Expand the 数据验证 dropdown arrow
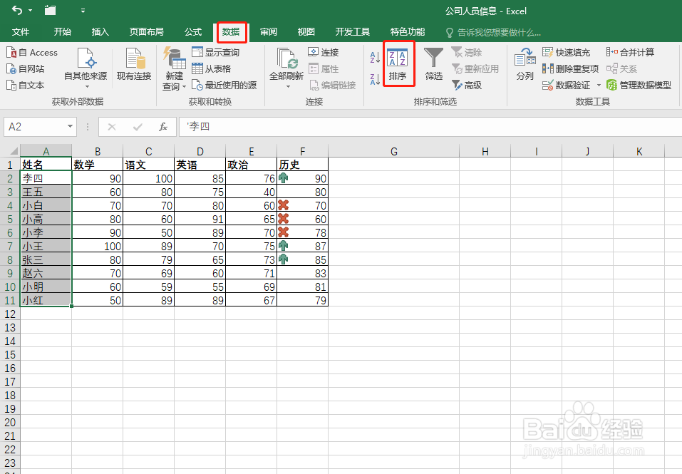This screenshot has width=682, height=474. (598, 85)
